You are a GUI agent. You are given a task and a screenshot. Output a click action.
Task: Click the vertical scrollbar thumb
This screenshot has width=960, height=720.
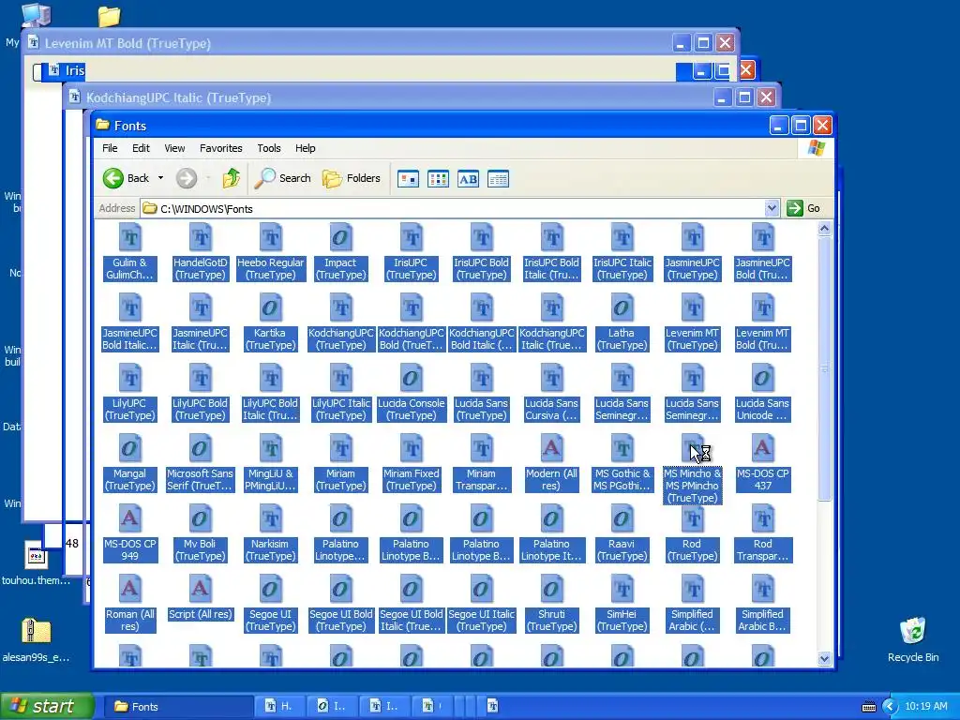(824, 369)
